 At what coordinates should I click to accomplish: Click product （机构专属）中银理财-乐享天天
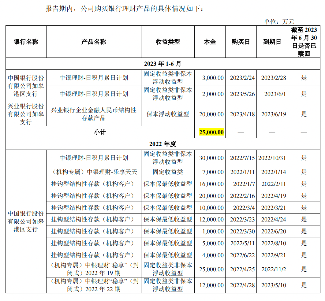pos(94,172)
